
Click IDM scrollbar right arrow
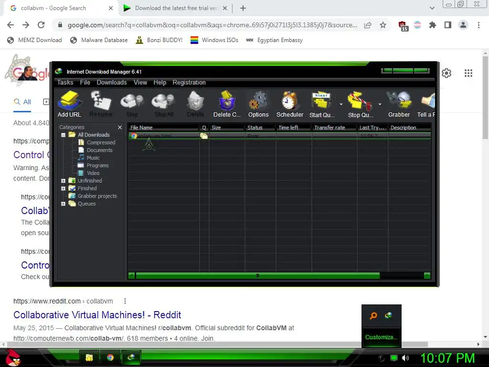pyautogui.click(x=427, y=276)
